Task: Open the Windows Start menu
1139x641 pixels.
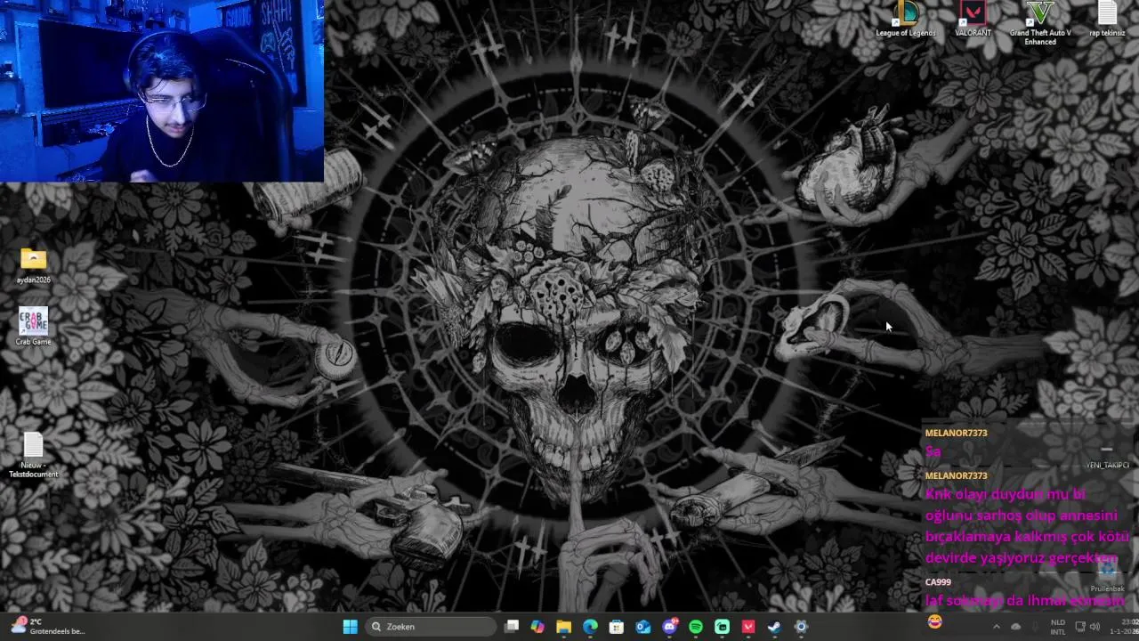Action: (351, 627)
